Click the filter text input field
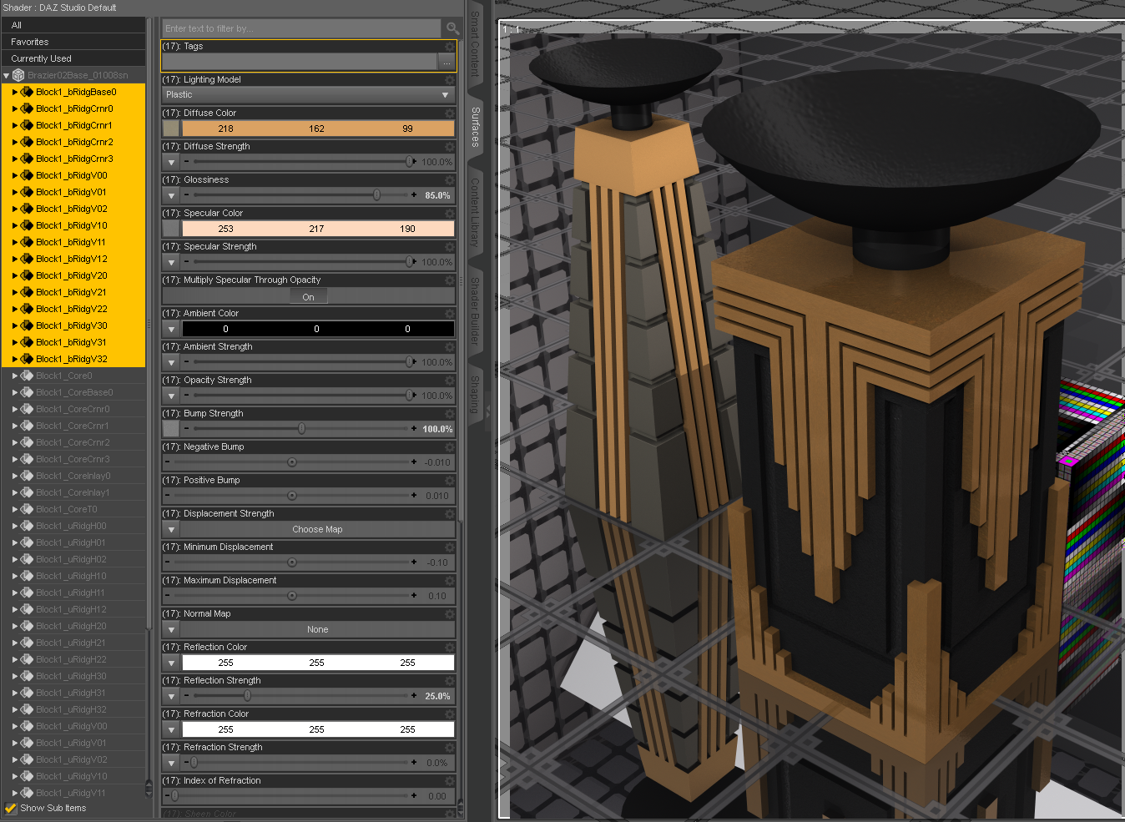This screenshot has width=1125, height=822. (x=301, y=28)
